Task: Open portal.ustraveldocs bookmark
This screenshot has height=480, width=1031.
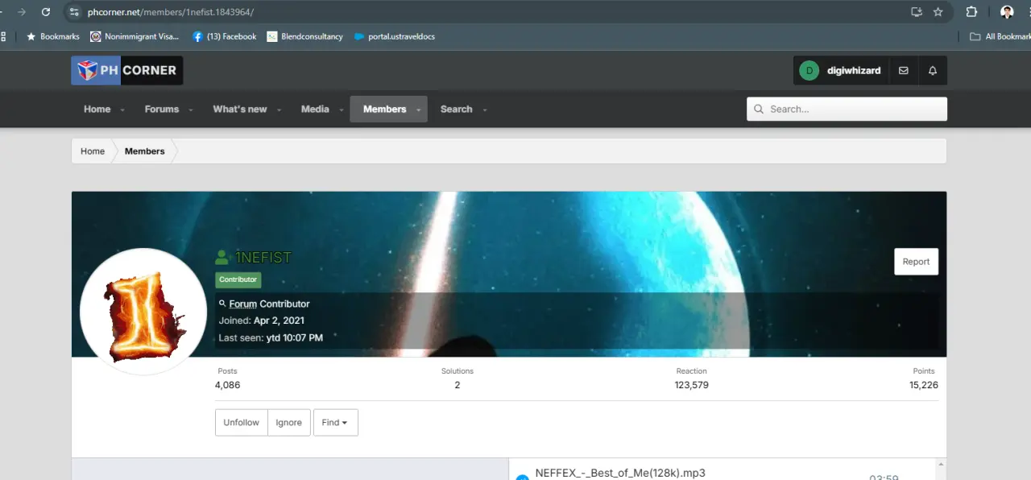Action: click(395, 36)
